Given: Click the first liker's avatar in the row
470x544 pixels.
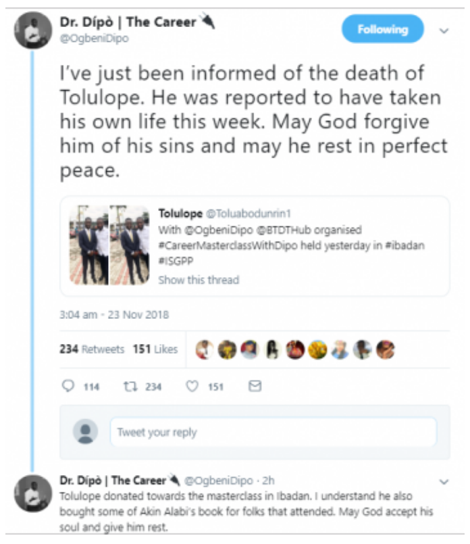Looking at the screenshot, I should point(205,349).
